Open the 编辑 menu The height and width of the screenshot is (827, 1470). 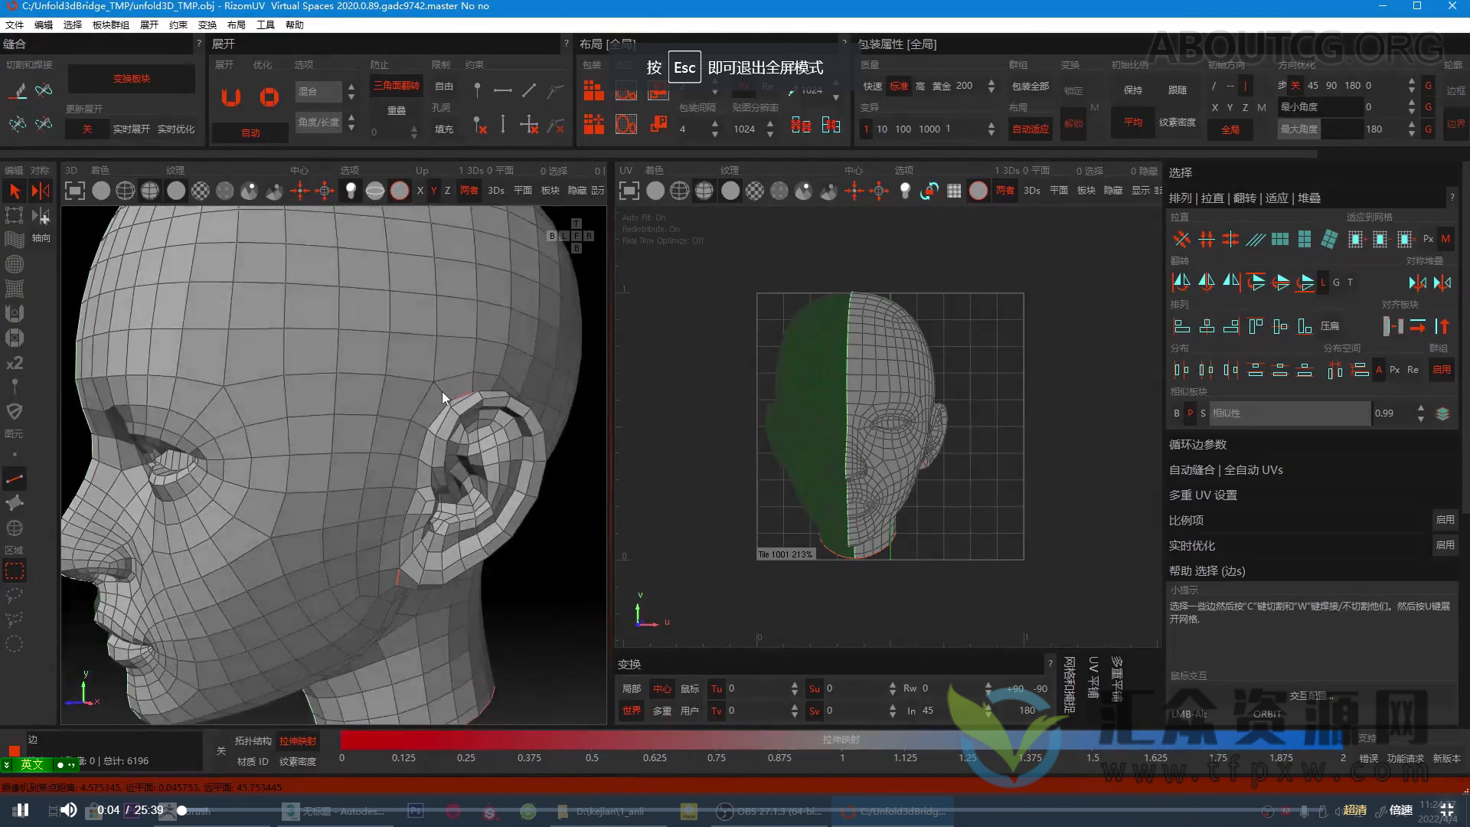tap(44, 25)
